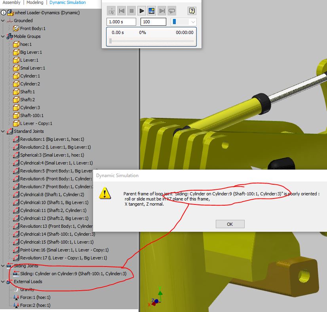Image resolution: width=327 pixels, height=312 pixels.
Task: Click the Stop simulation icon
Action: (x=131, y=11)
